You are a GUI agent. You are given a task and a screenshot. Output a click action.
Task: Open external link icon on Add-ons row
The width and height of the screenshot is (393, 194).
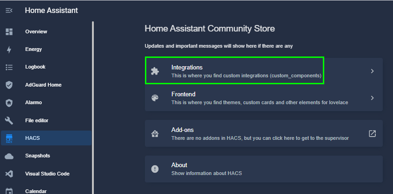[x=372, y=134]
